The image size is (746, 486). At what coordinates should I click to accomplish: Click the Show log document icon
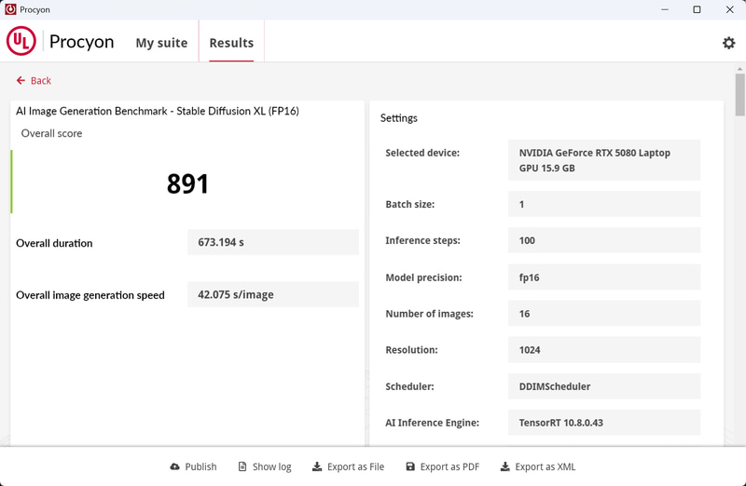242,466
